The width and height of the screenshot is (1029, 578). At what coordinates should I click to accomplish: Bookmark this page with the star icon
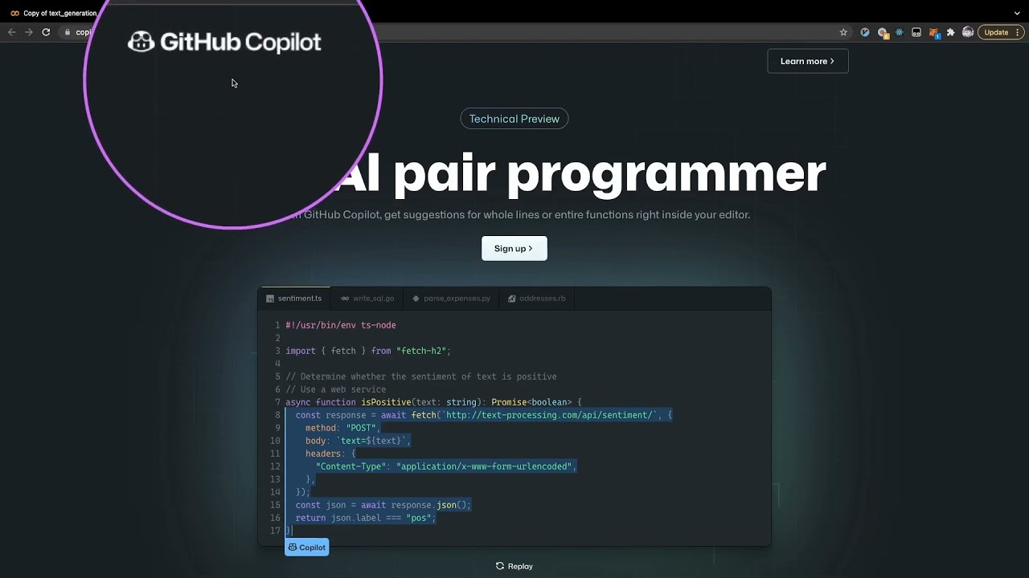tap(843, 32)
